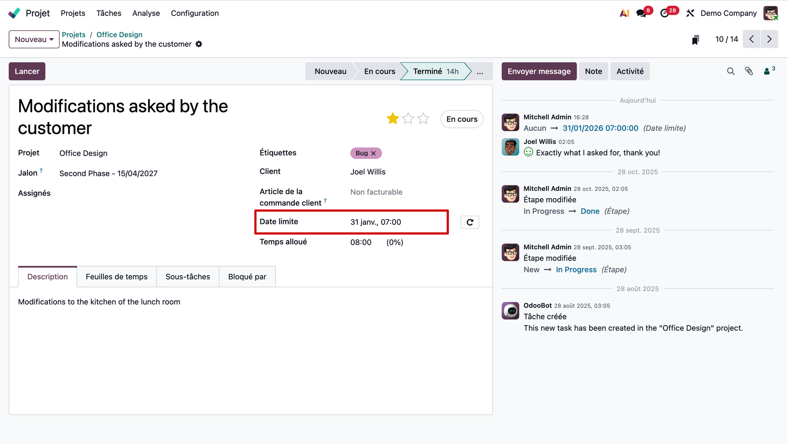Toggle the En cours task state badge
Image resolution: width=787 pixels, height=444 pixels.
coord(462,119)
